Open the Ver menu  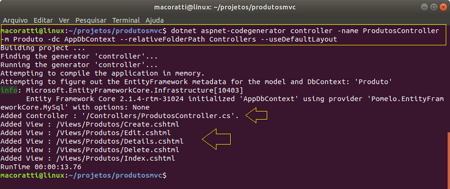pyautogui.click(x=64, y=21)
